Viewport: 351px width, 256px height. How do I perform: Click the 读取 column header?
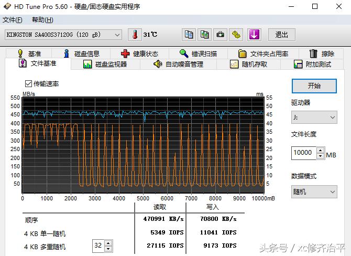(x=160, y=207)
